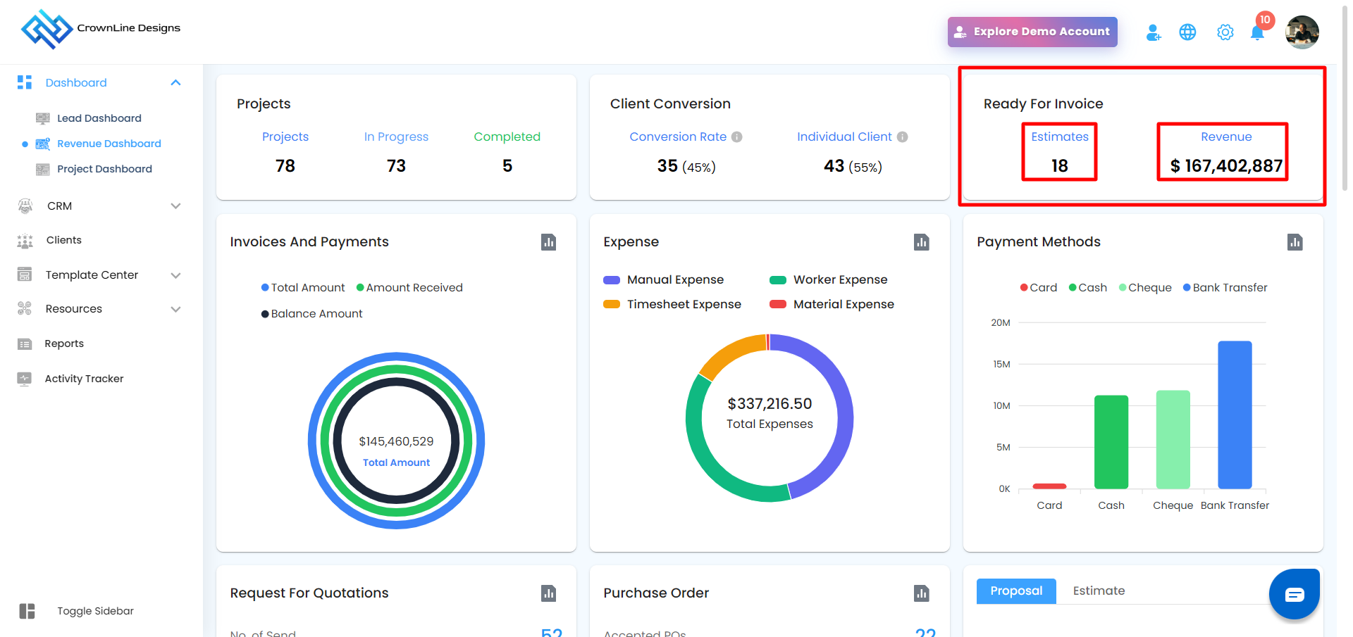
Task: Open the chat support bubble
Action: [1294, 595]
